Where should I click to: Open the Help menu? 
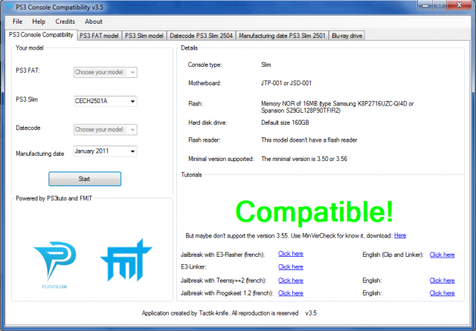pyautogui.click(x=39, y=22)
